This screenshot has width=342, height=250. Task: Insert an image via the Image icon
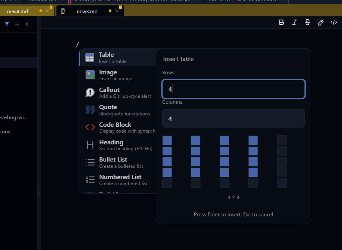pyautogui.click(x=90, y=75)
